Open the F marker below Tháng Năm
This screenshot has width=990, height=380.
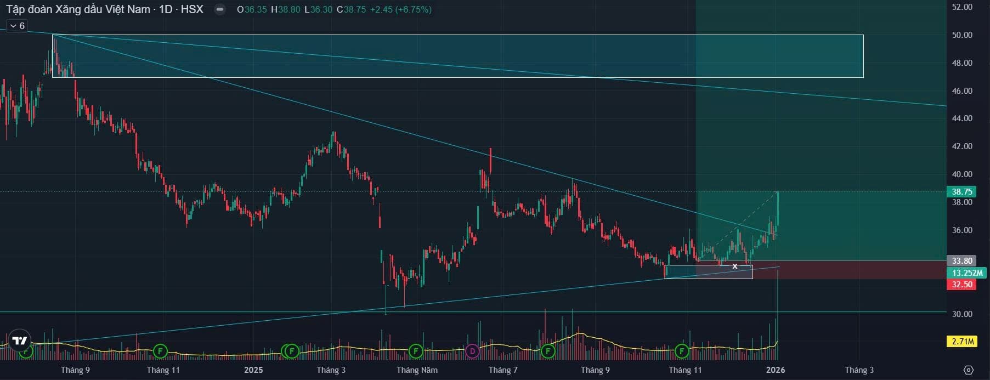pos(415,351)
